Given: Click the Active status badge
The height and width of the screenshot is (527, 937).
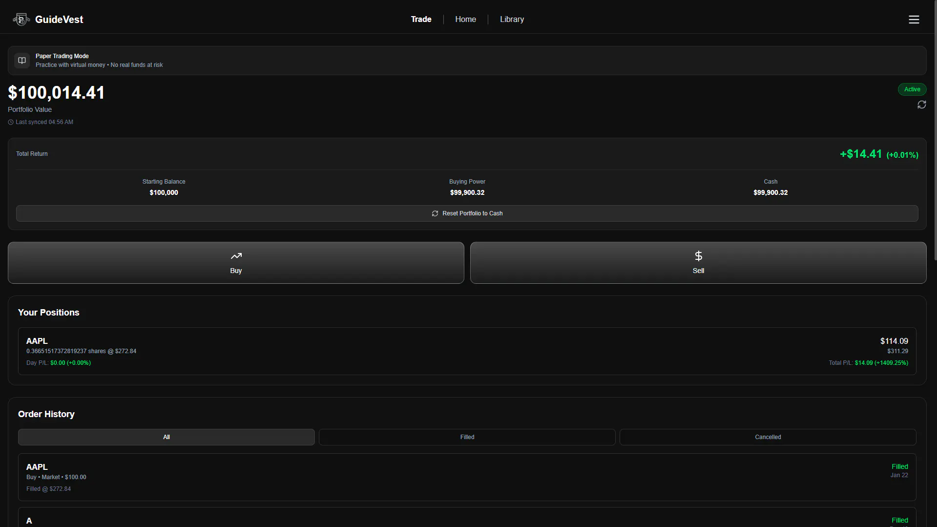Looking at the screenshot, I should pos(912,89).
